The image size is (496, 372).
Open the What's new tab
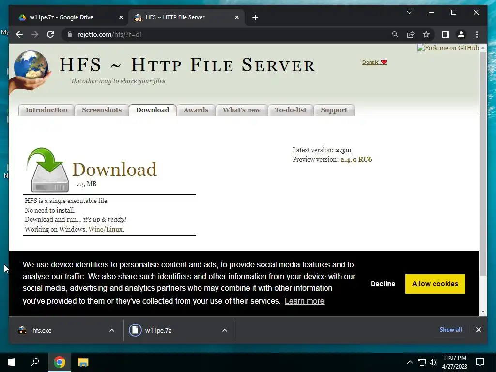(x=241, y=110)
